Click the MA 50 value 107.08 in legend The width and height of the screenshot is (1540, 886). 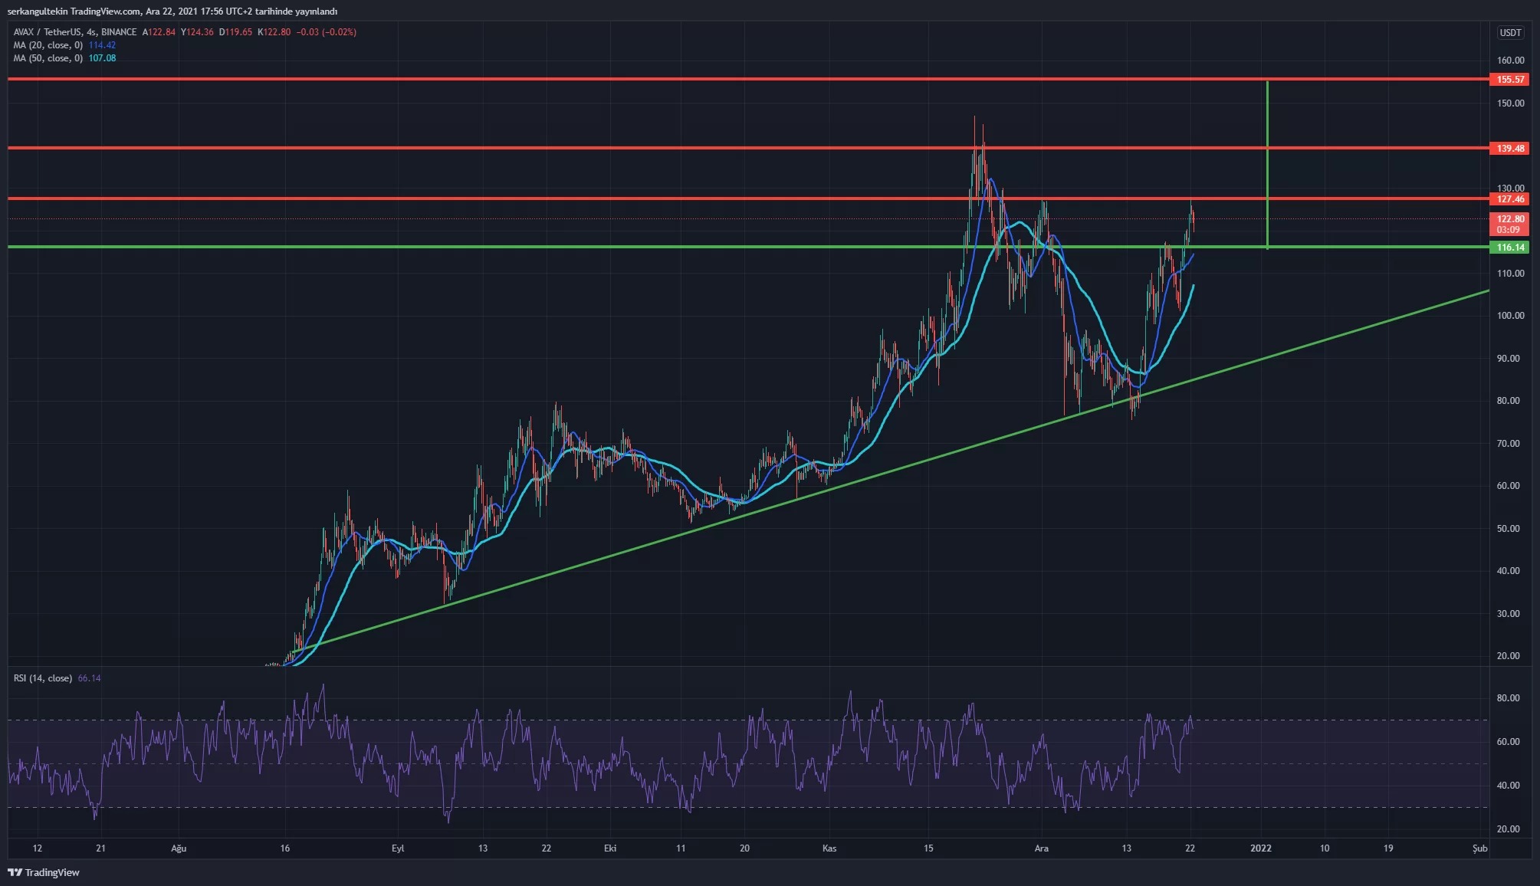tap(102, 58)
